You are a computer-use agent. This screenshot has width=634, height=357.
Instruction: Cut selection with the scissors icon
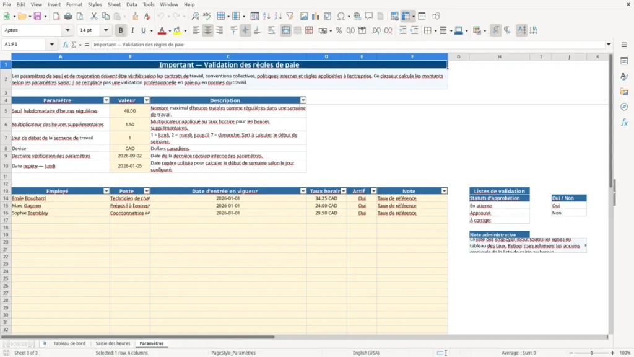(x=94, y=16)
